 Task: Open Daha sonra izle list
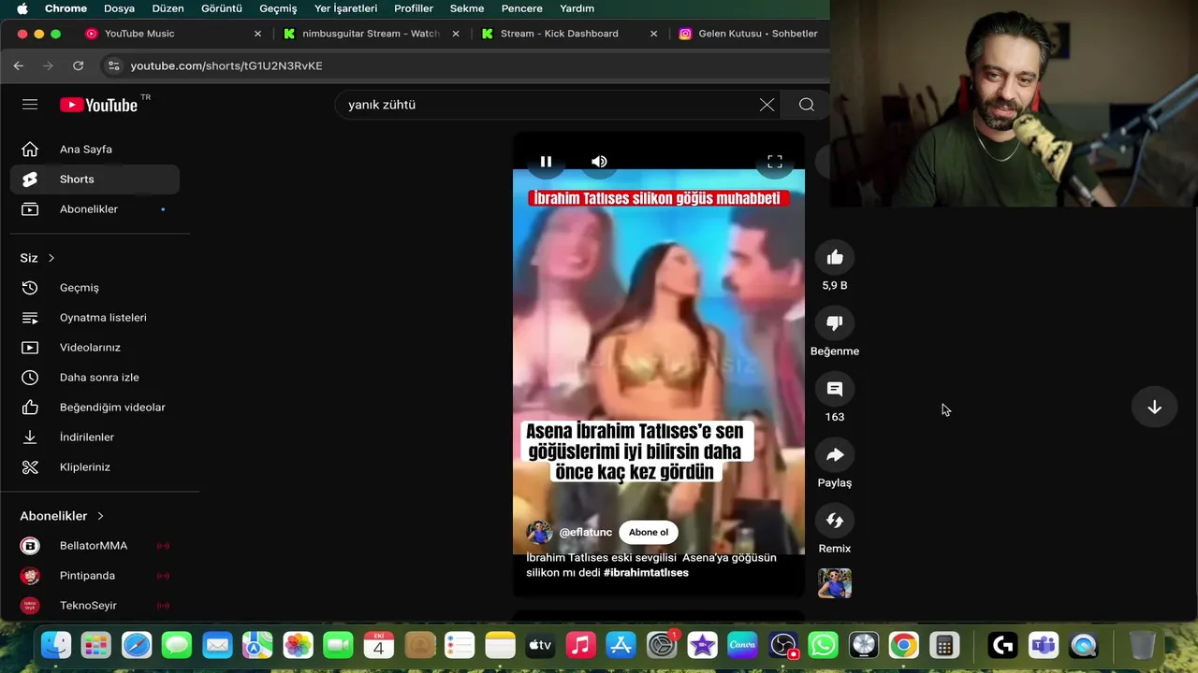click(95, 378)
